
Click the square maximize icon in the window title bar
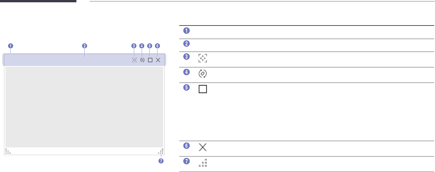150,60
